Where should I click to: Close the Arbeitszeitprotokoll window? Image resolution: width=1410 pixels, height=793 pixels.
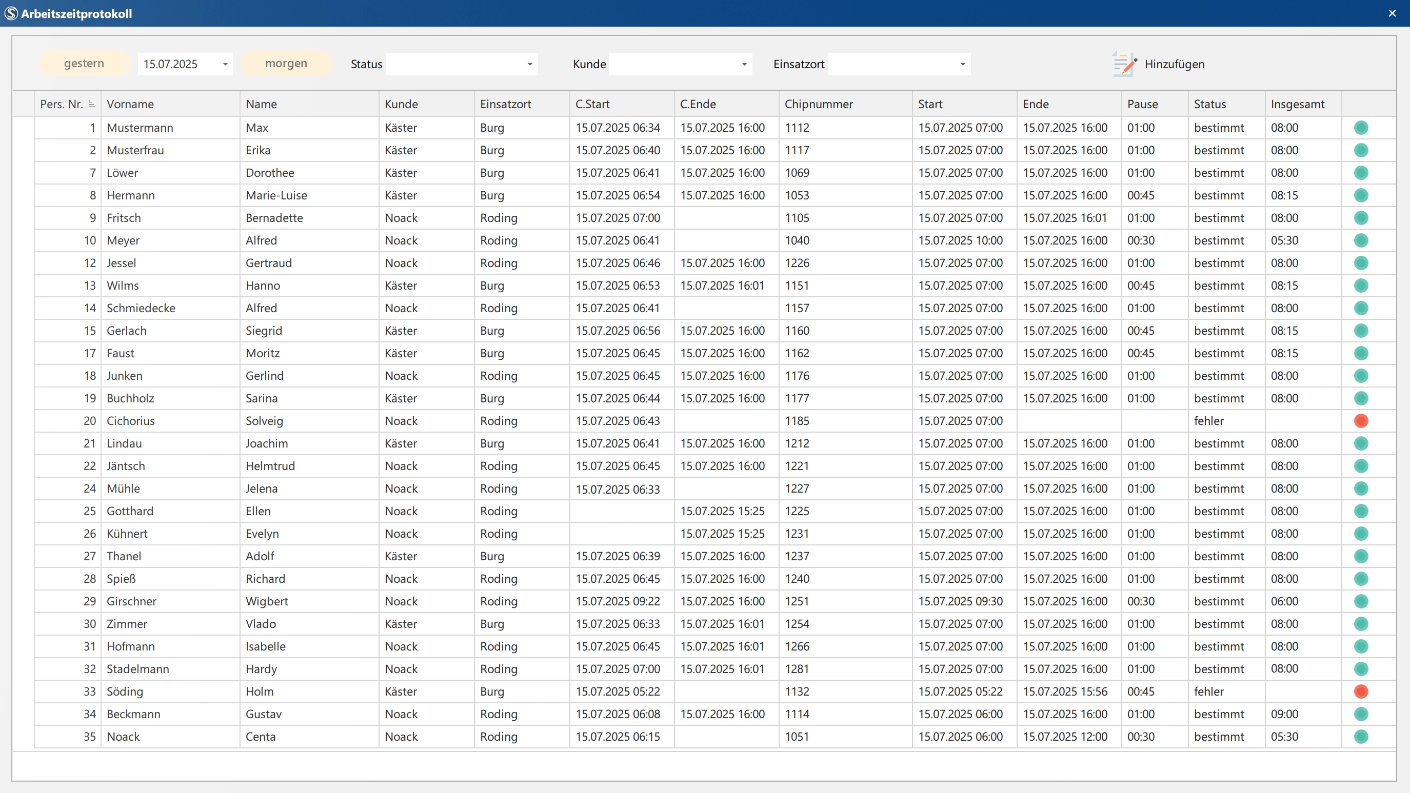pyautogui.click(x=1392, y=13)
